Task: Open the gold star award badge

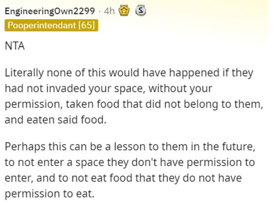Action: pos(124,11)
